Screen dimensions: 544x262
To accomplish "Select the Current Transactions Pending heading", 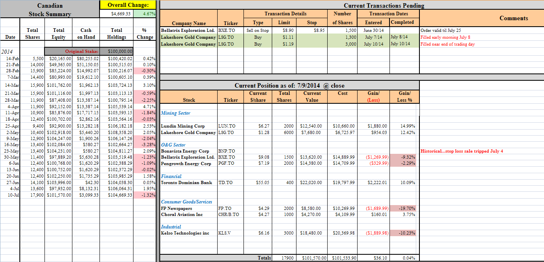I will [x=384, y=6].
